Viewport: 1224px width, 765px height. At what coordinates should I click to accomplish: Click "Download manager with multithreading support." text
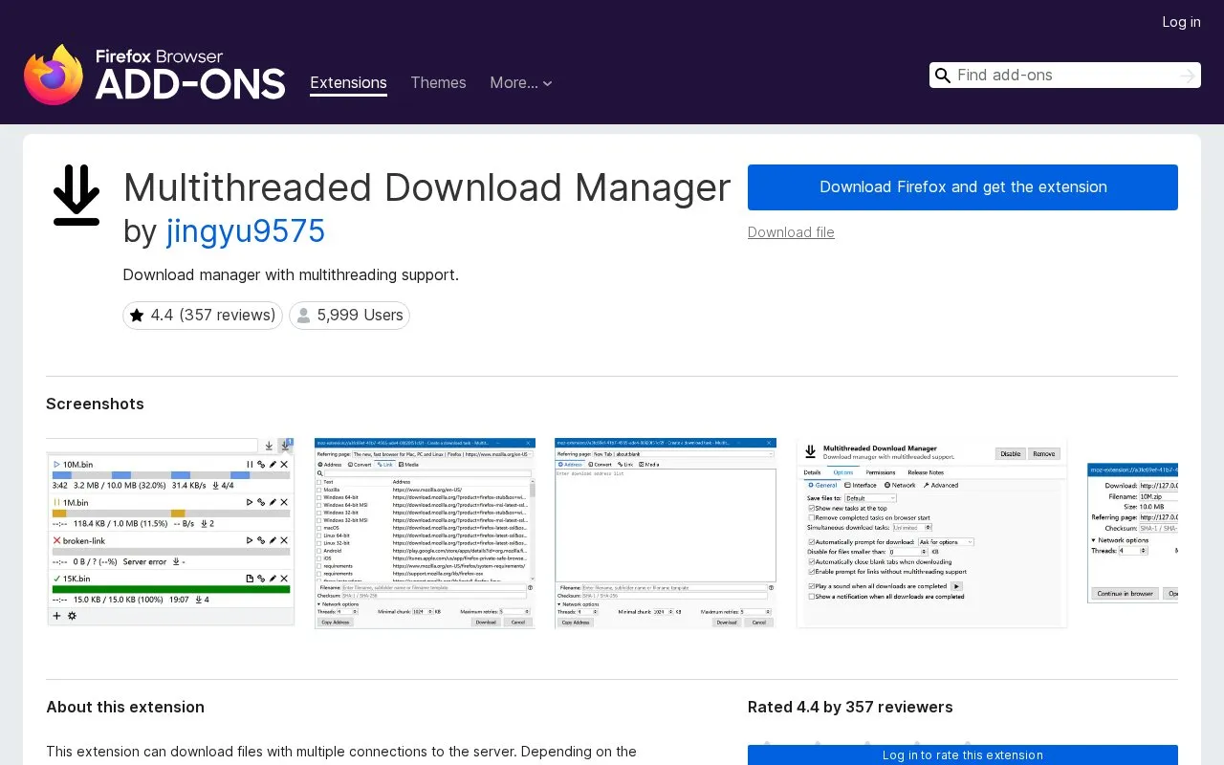(x=291, y=275)
